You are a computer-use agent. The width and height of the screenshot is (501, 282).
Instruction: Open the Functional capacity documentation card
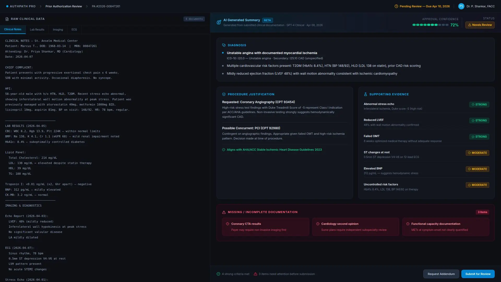click(445, 227)
